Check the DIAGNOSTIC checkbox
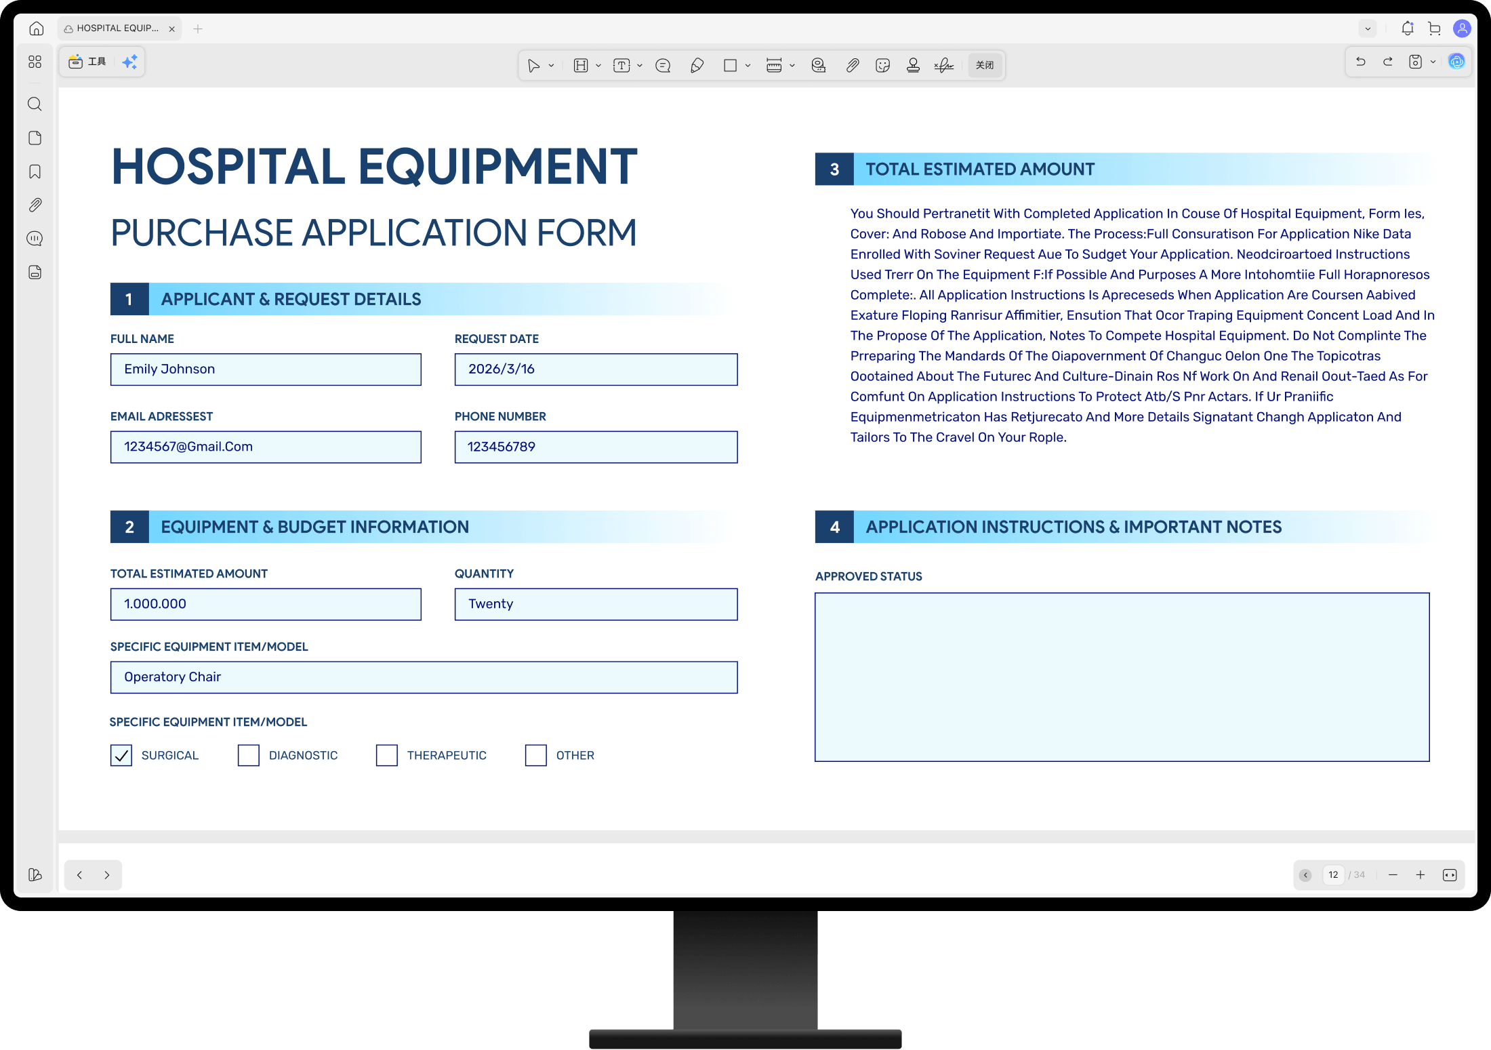1491x1050 pixels. (249, 755)
